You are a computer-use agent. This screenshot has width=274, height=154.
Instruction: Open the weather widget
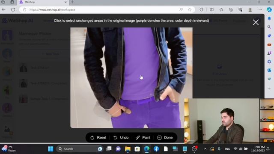click(9, 148)
